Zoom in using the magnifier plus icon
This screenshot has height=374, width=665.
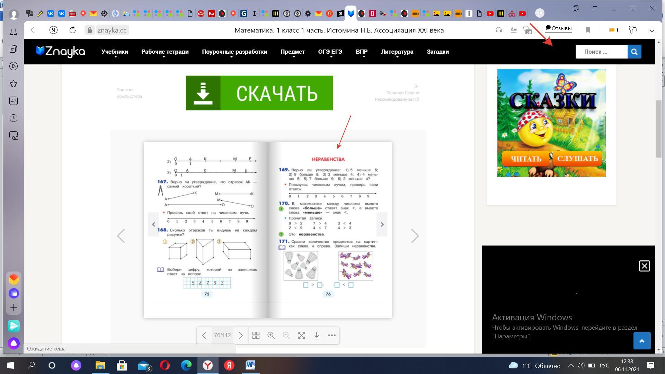point(271,335)
